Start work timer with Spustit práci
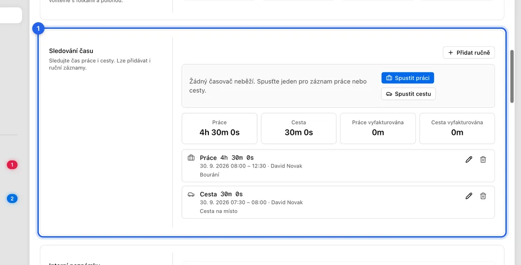 click(408, 78)
